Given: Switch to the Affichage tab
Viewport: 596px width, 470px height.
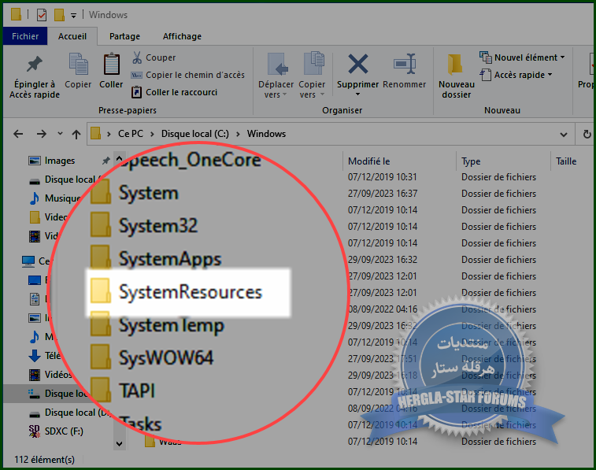Looking at the screenshot, I should tap(182, 36).
